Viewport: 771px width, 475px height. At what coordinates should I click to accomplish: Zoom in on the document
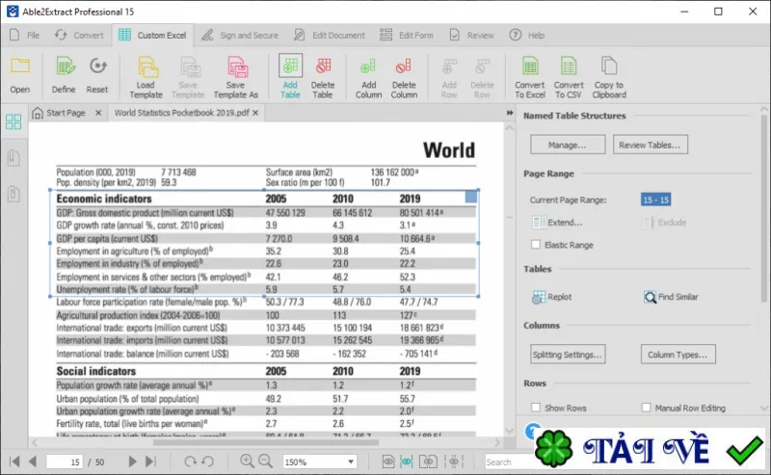click(x=247, y=462)
